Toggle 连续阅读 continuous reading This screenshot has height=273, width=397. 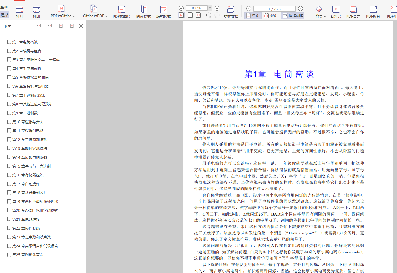[293, 16]
